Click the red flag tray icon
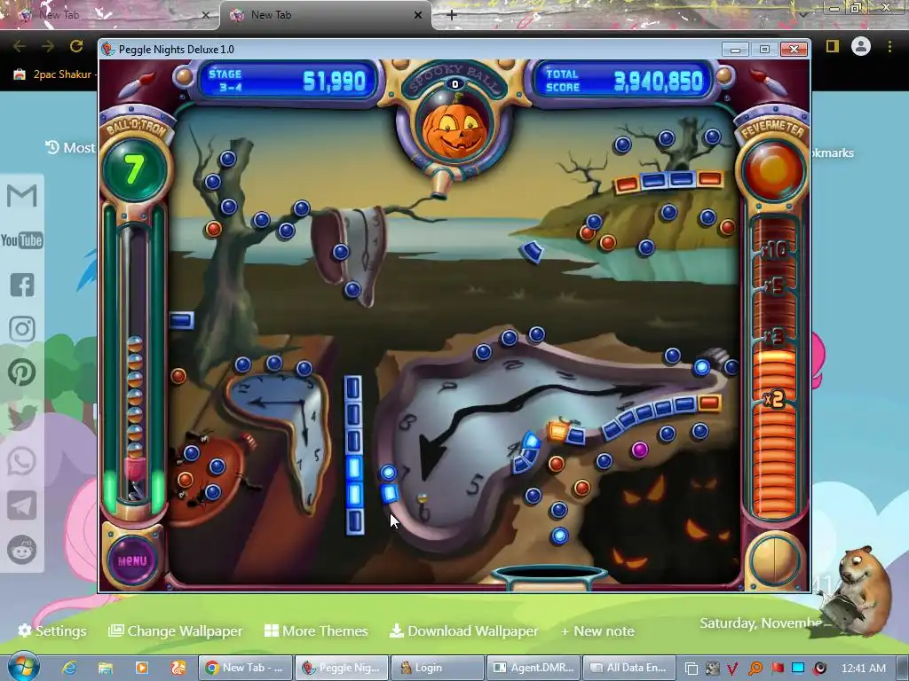 pyautogui.click(x=777, y=668)
